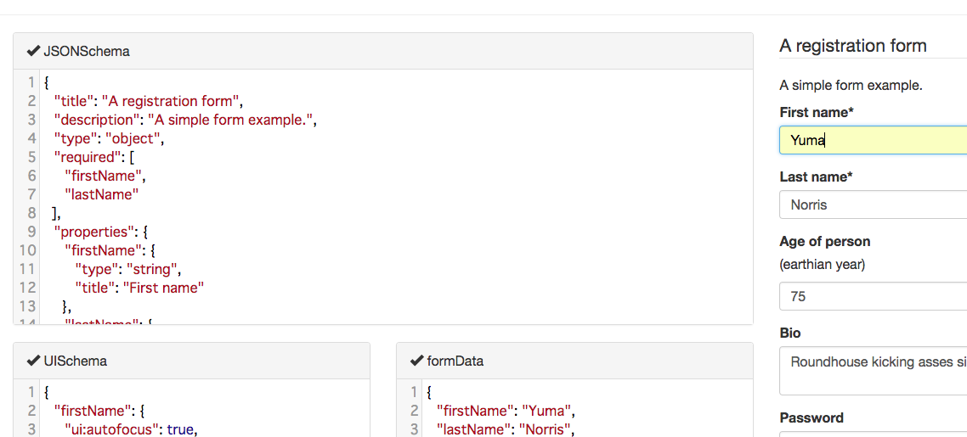Click the "type": "object" line
This screenshot has height=437, width=967.
109,138
